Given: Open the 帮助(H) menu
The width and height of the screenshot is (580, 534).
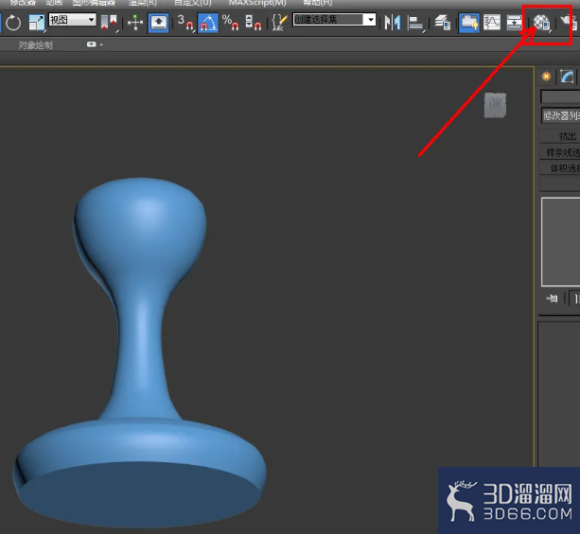Looking at the screenshot, I should [x=317, y=3].
